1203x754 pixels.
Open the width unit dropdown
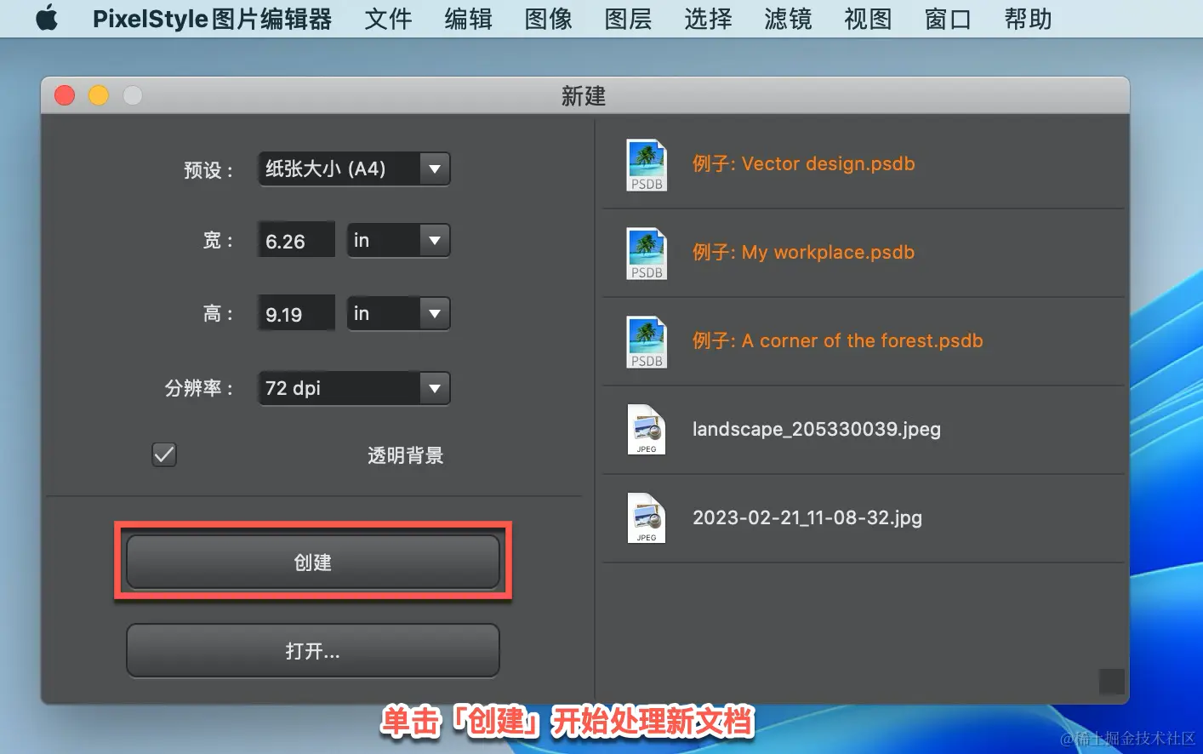tap(398, 240)
